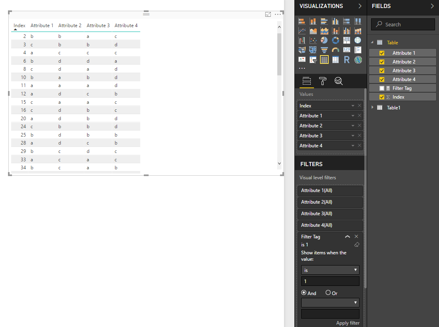Open Focus mode on the table visual
Image resolution: width=439 pixels, height=327 pixels.
point(268,14)
